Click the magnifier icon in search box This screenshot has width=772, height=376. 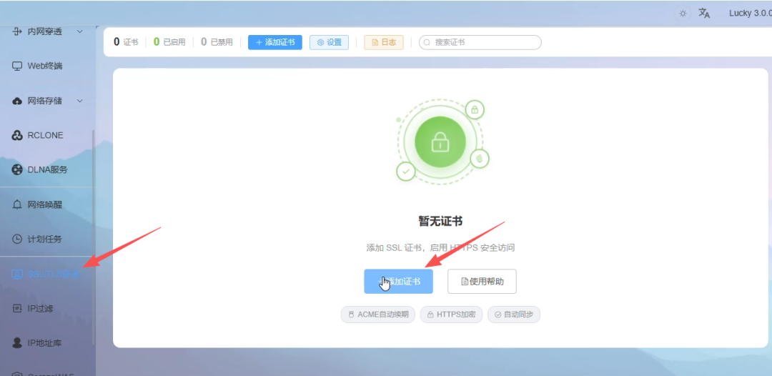[427, 42]
